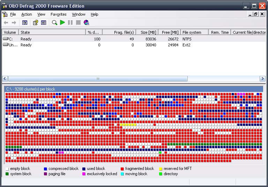The height and width of the screenshot is (187, 268).
Task: Sort by Current file/directory column header
Action: point(248,32)
